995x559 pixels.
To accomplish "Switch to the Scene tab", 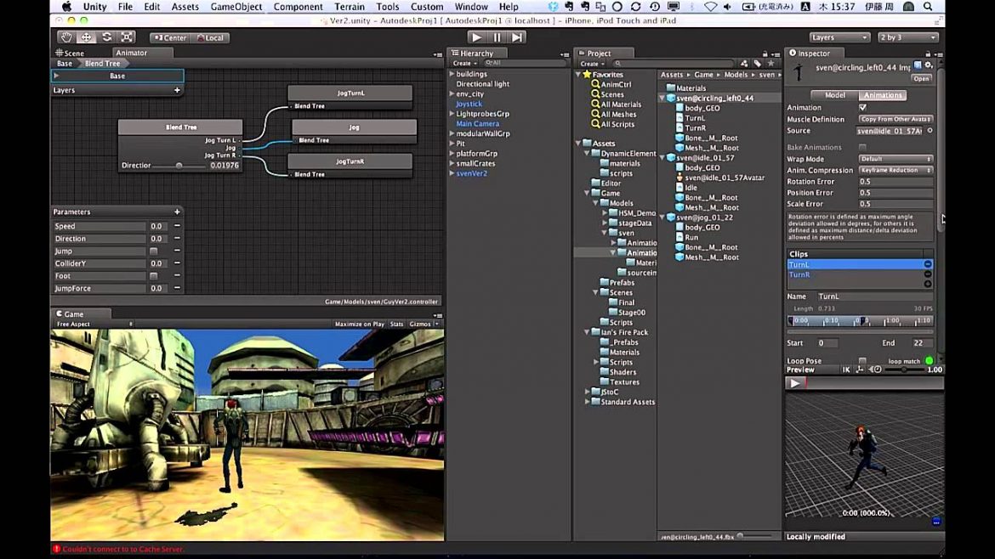I will (x=71, y=53).
